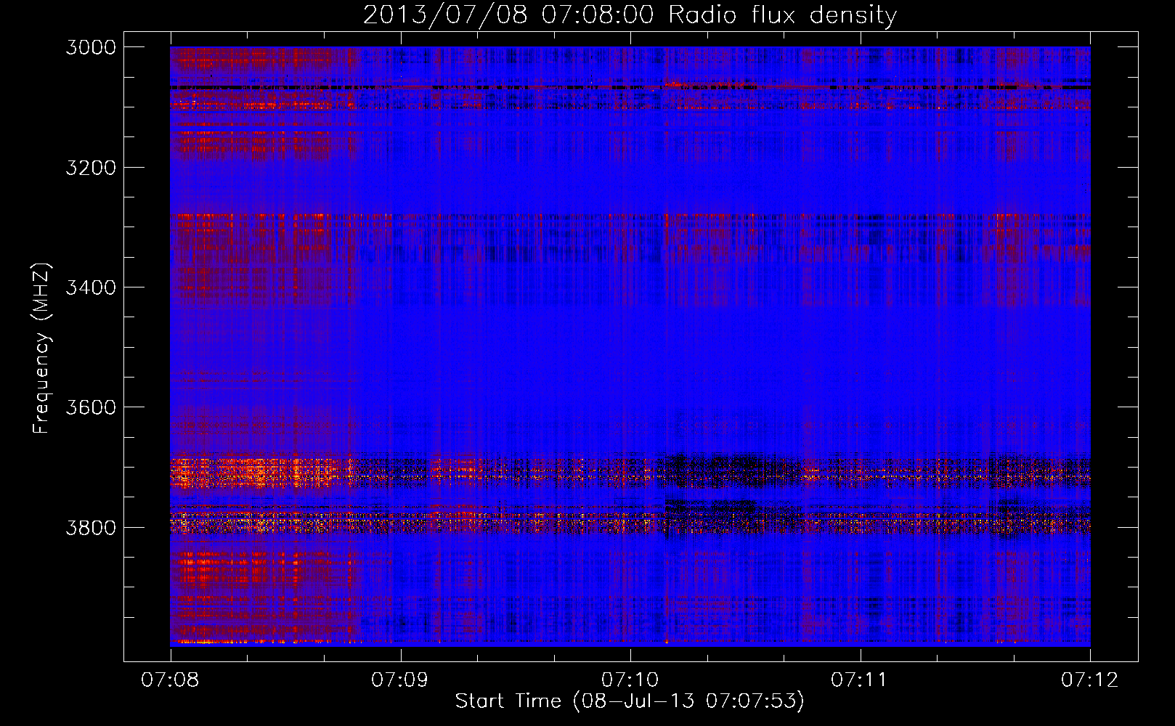Select the Frequency (MHZ) axis label
The image size is (1175, 726).
click(x=42, y=348)
